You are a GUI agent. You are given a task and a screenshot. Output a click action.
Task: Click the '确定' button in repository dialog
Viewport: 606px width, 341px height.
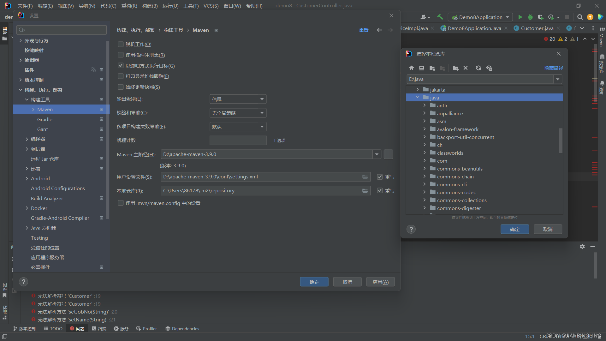(x=515, y=229)
